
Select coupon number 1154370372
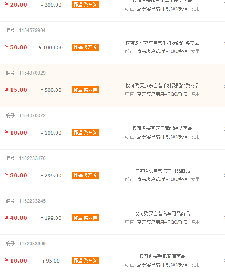click(x=32, y=116)
